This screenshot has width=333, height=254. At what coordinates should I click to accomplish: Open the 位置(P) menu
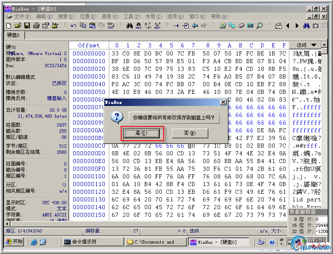pos(88,17)
